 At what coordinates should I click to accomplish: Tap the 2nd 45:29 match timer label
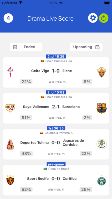pyautogui.click(x=56, y=57)
